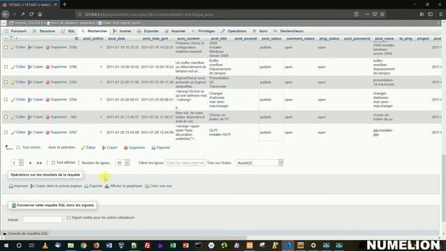Viewport: 446px width, 251px height.
Task: Click the Filtrer les lignes search field
Action: tap(185, 162)
